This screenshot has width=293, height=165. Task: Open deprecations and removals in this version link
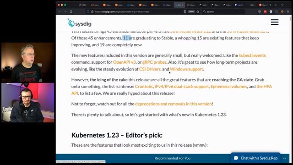point(174,104)
